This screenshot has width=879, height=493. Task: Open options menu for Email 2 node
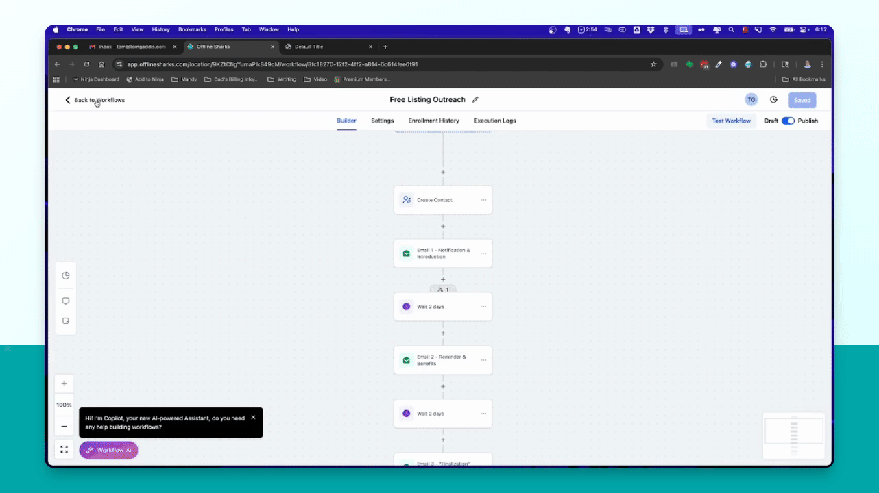tap(483, 360)
